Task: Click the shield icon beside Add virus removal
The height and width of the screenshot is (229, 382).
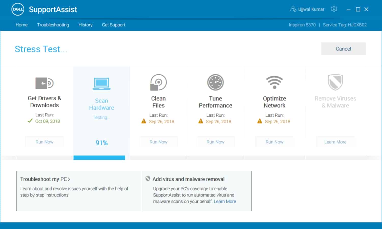Action: tap(148, 179)
